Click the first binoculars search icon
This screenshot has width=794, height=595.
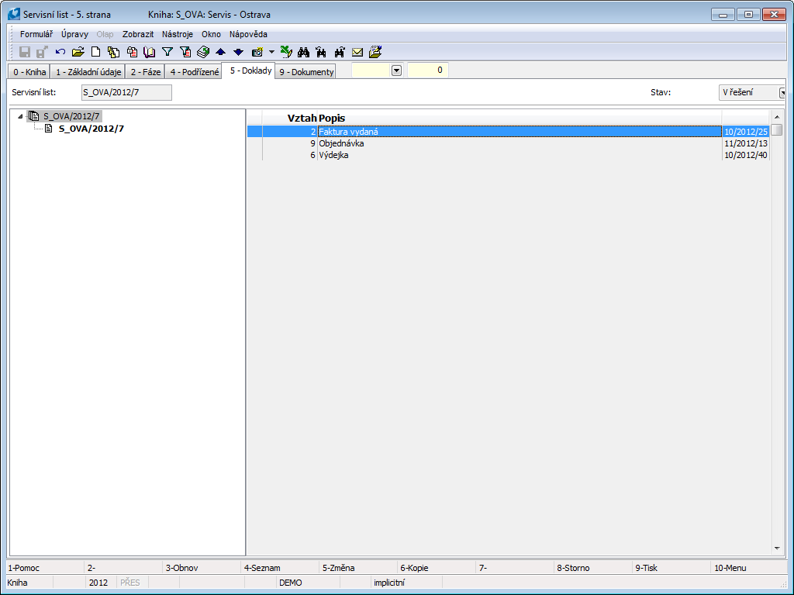coord(304,52)
